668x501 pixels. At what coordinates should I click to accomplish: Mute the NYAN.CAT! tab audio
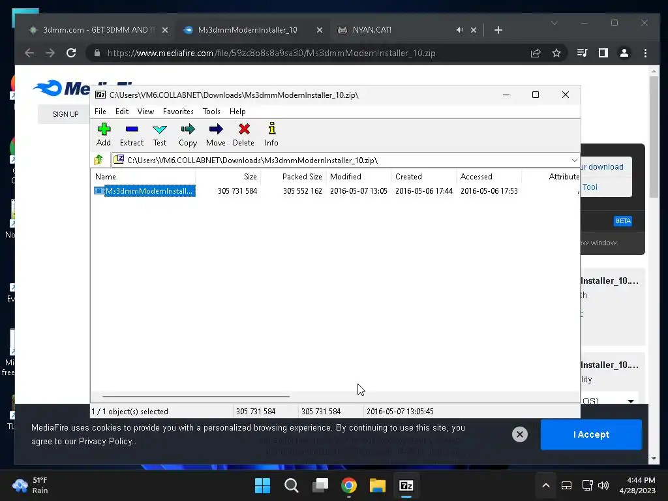coord(459,30)
